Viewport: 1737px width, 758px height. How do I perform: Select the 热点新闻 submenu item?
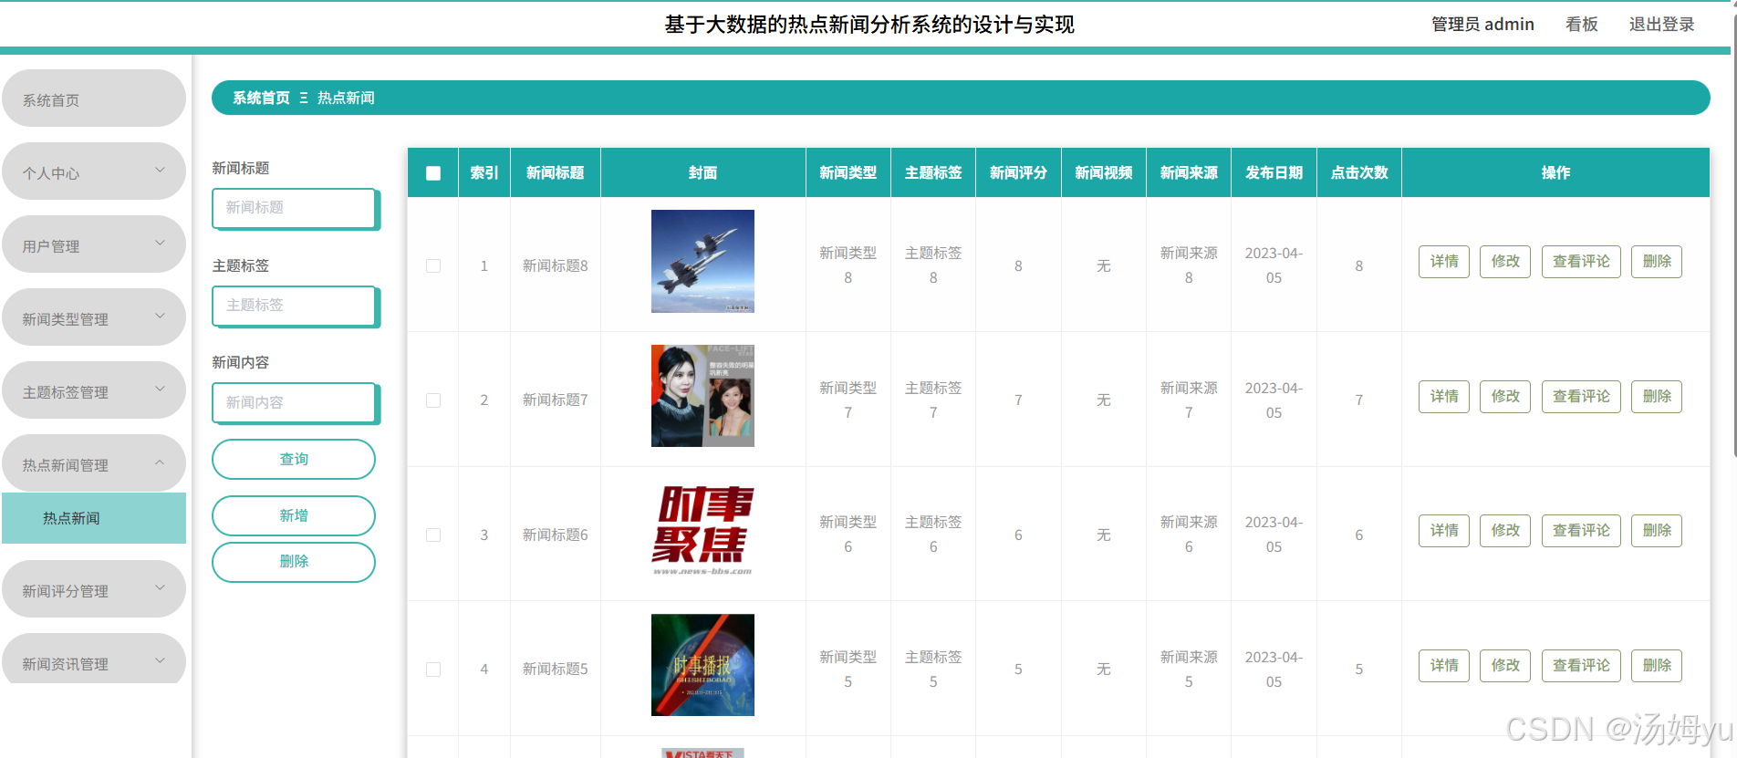click(x=94, y=518)
